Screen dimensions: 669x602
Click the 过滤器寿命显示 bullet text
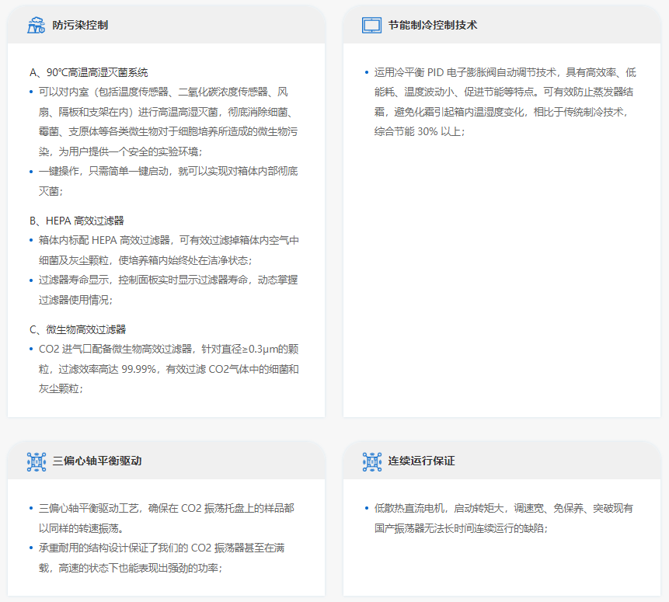[169, 290]
